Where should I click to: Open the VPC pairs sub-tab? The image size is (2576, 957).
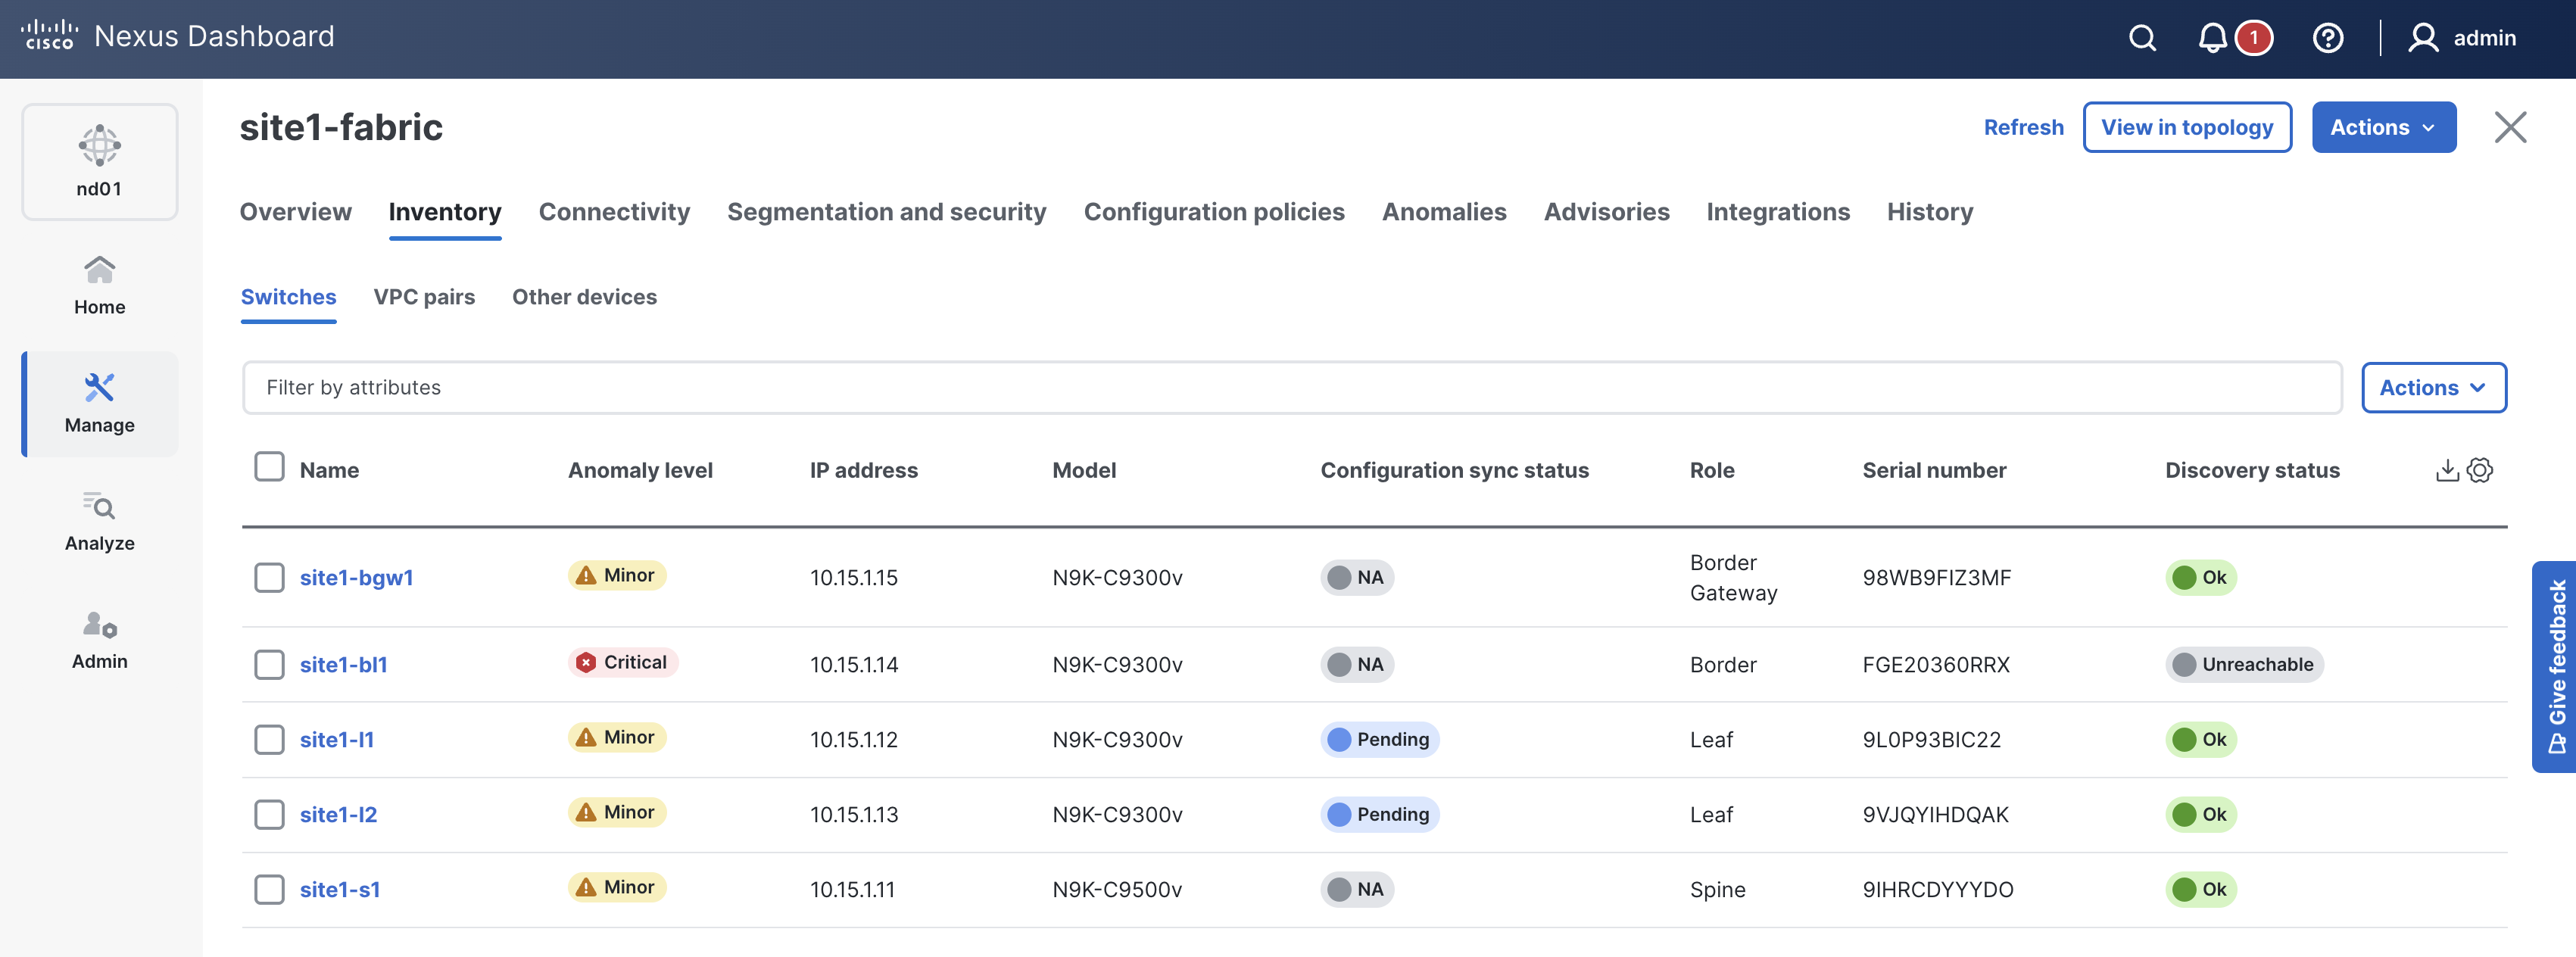tap(424, 297)
